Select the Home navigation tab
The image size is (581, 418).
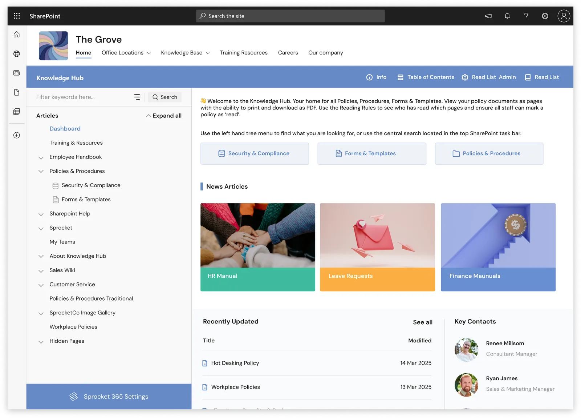click(84, 53)
